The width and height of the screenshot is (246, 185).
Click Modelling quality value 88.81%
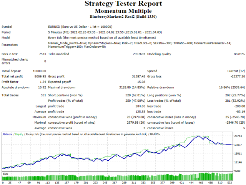point(239,54)
